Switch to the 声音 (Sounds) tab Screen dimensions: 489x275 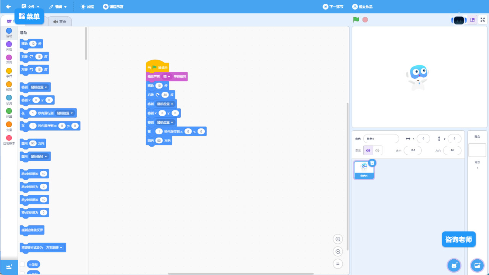60,21
